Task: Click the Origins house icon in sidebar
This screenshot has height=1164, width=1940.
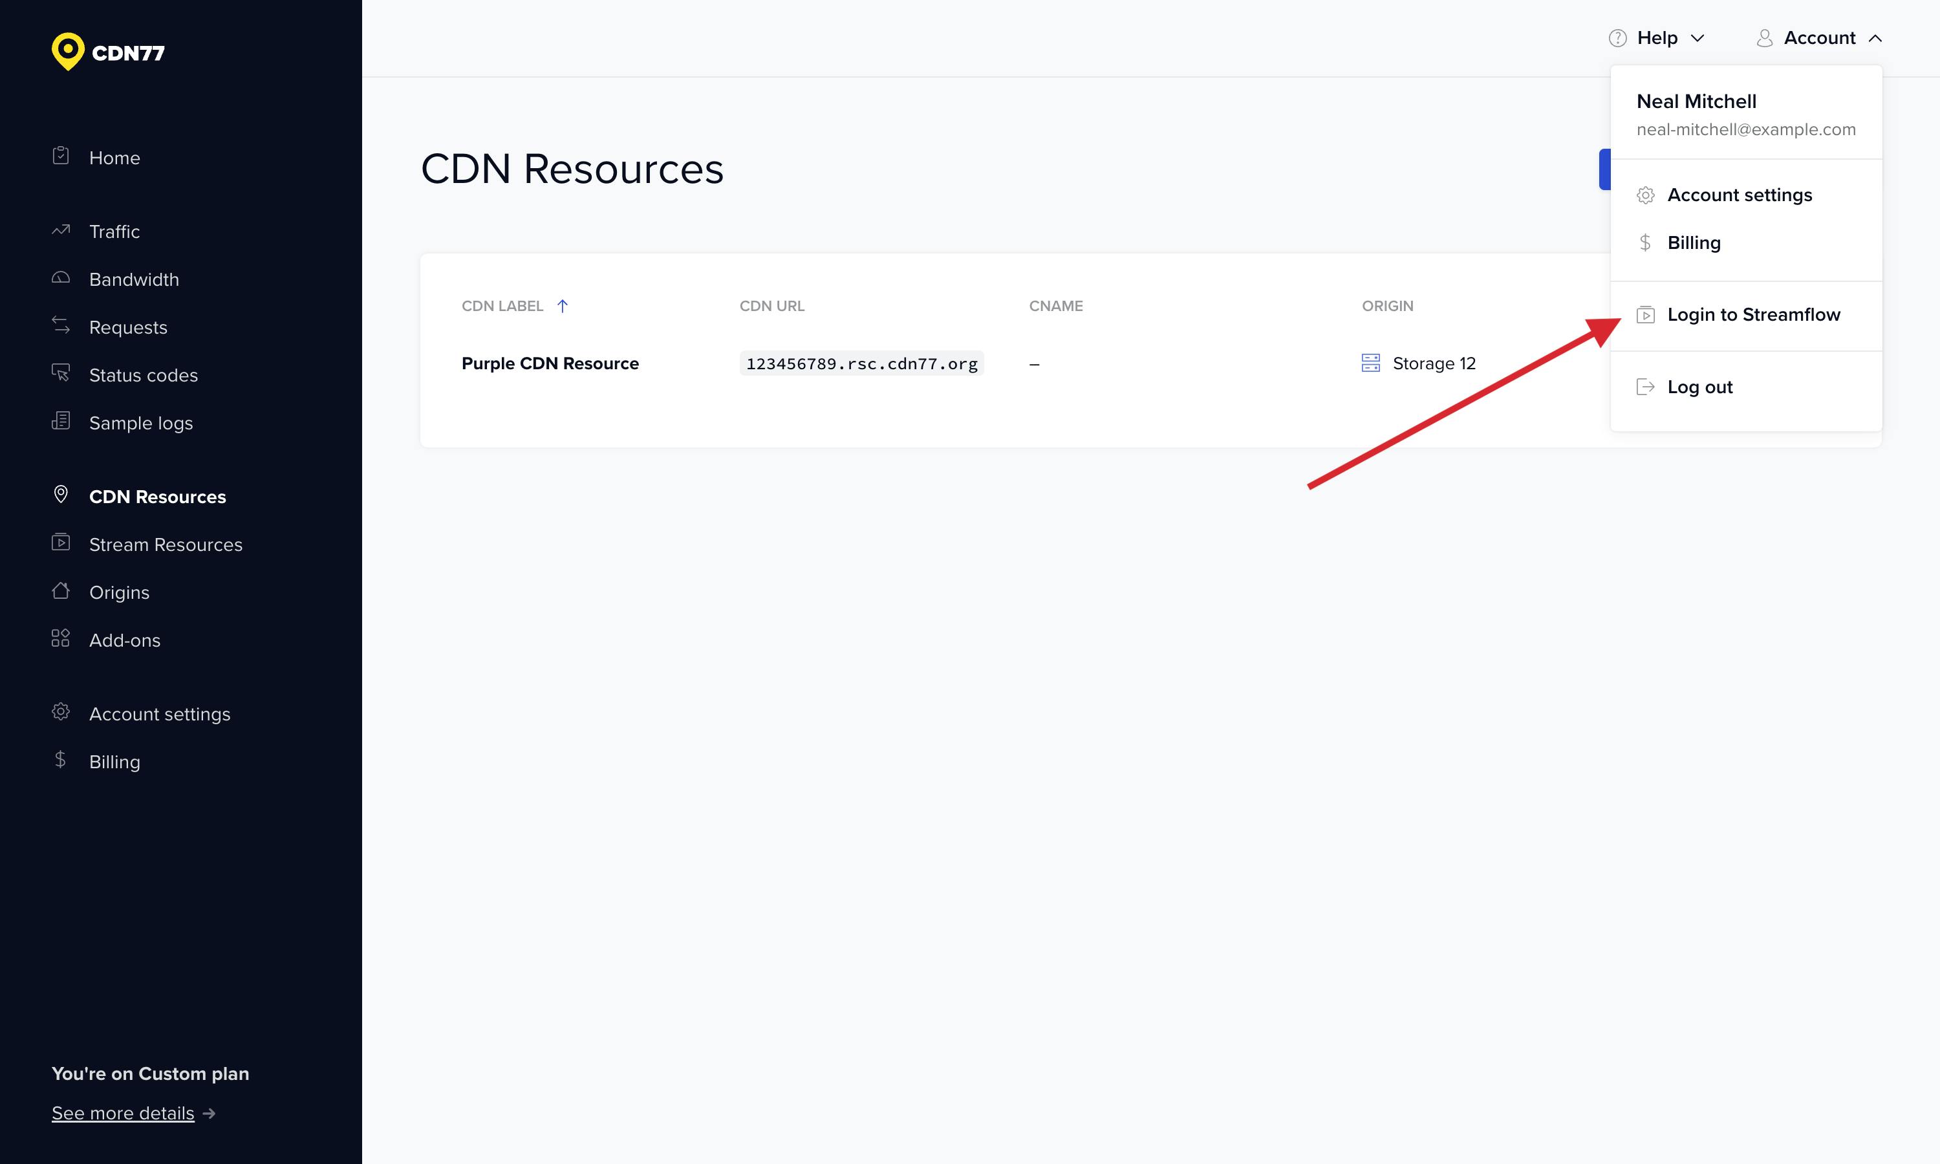Action: [x=61, y=590]
